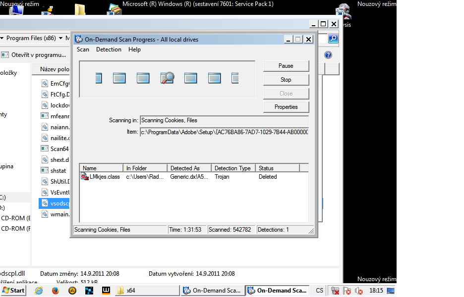Close the On-Demand Scan Progress window

[308, 39]
